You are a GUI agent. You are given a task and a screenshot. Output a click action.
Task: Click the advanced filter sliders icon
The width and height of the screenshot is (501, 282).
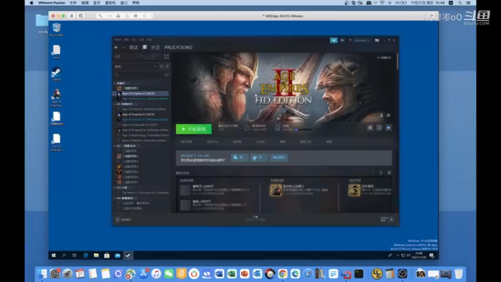click(167, 75)
